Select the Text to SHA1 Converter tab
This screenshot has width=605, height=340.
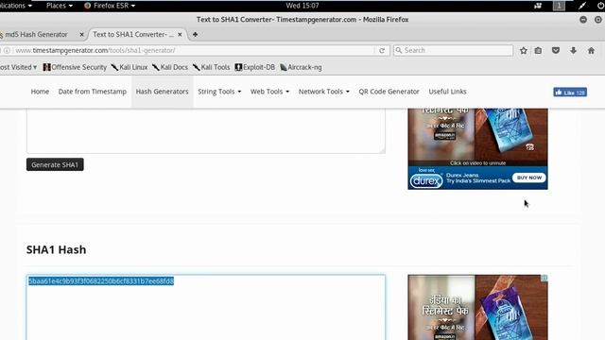point(133,34)
